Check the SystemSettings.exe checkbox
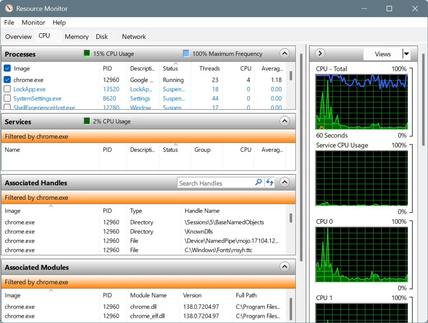This screenshot has height=323, width=428. [7, 98]
